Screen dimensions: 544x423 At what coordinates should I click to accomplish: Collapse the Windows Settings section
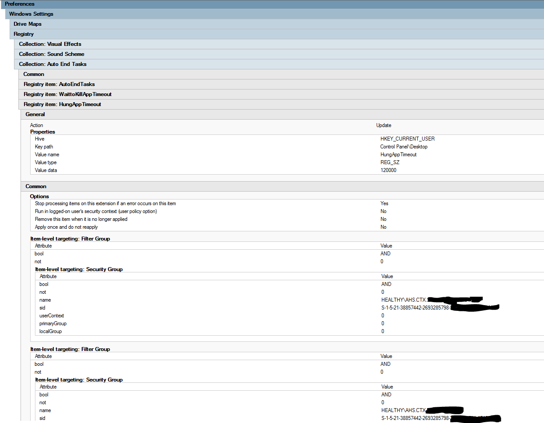[31, 14]
